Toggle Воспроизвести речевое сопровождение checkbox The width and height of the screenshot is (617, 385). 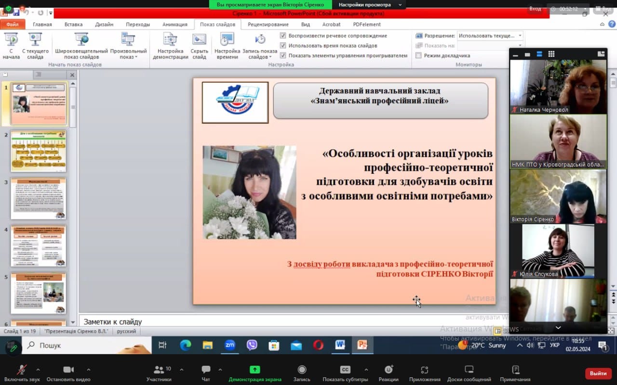coord(283,36)
